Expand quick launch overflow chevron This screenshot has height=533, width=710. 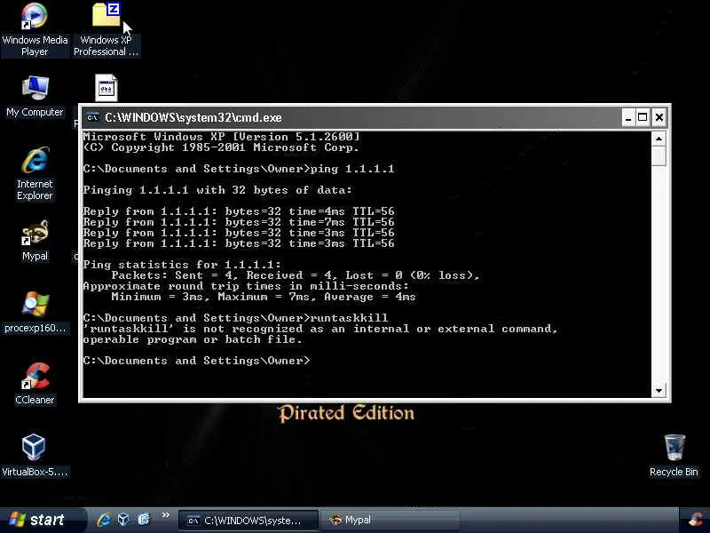(166, 515)
